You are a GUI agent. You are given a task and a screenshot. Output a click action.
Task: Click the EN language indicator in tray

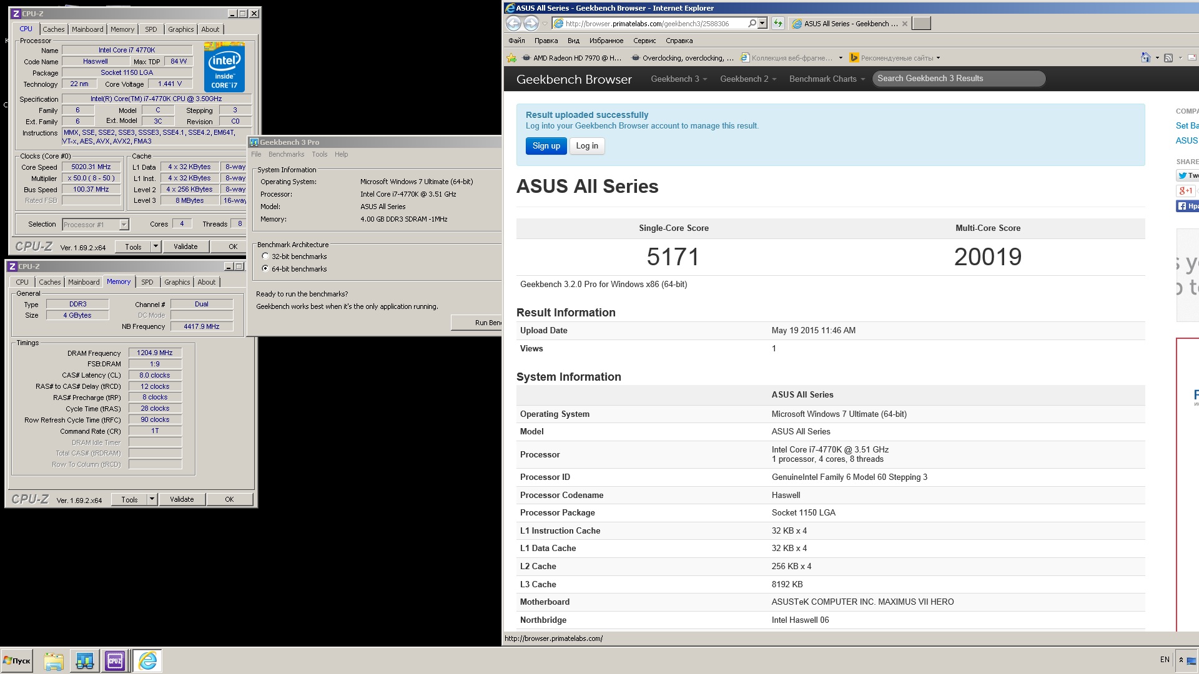[x=1165, y=660]
